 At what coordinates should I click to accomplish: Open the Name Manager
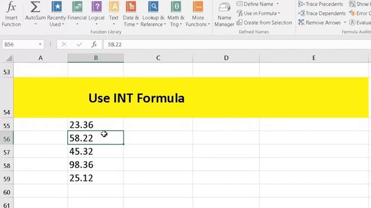(224, 14)
